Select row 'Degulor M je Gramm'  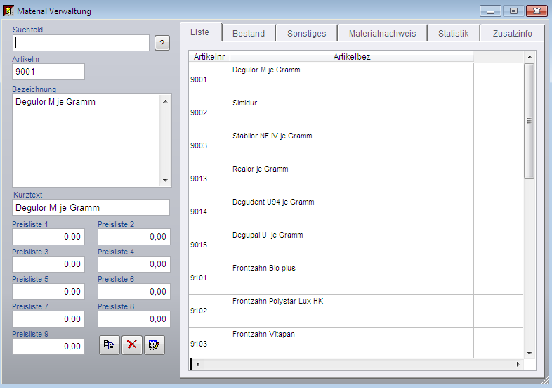356,79
